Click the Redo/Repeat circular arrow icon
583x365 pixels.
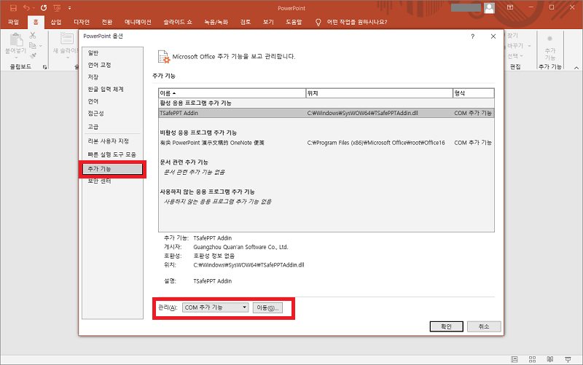[44, 8]
